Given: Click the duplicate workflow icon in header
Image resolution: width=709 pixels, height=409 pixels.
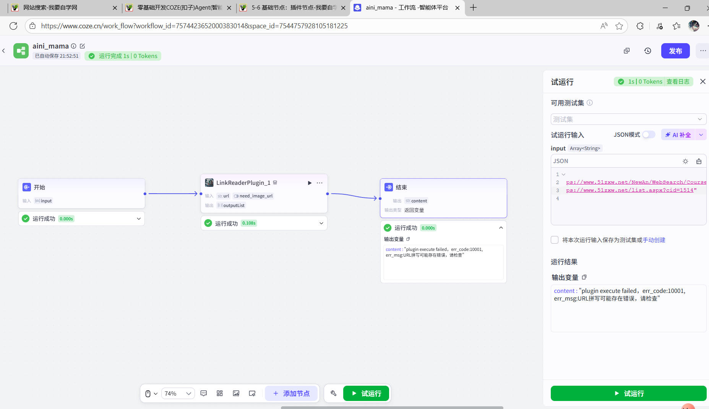Looking at the screenshot, I should coord(626,51).
